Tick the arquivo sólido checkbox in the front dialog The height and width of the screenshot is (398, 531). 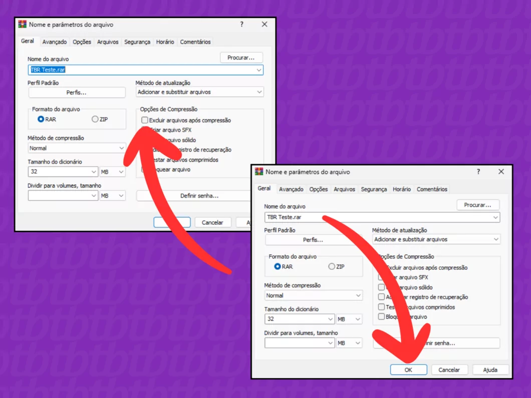click(x=381, y=287)
